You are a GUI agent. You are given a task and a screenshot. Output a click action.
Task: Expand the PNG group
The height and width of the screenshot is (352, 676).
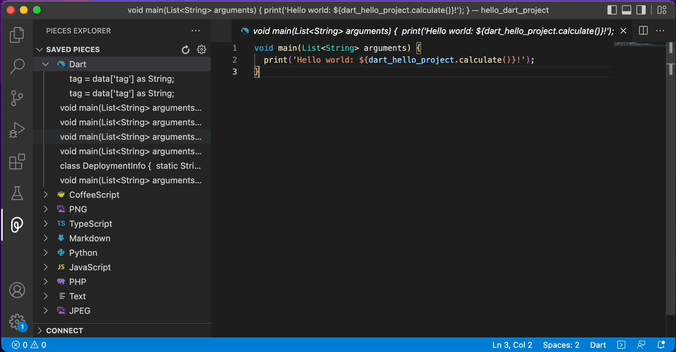coord(45,209)
